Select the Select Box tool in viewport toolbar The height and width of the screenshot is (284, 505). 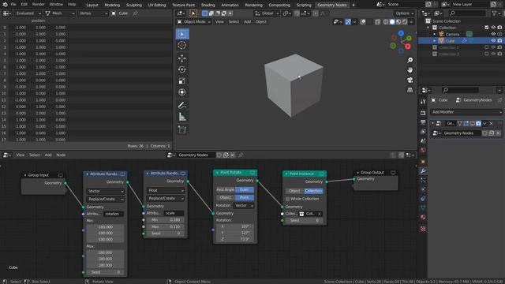tap(182, 34)
